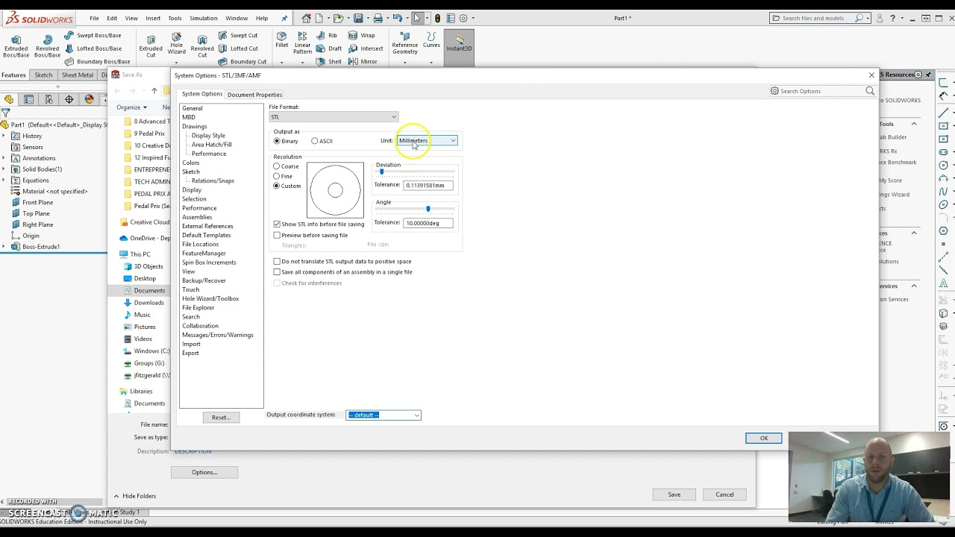Activate the Fillet tool
Screen dimensions: 955x537
click(x=281, y=40)
